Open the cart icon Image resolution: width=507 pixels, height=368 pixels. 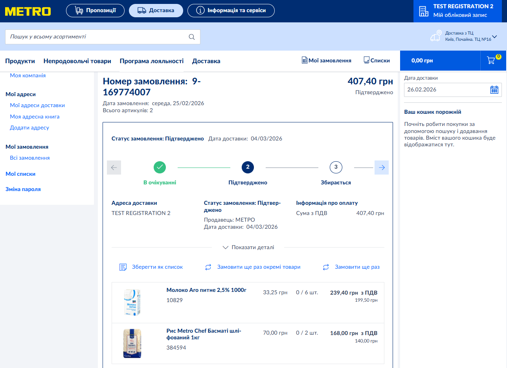click(491, 60)
